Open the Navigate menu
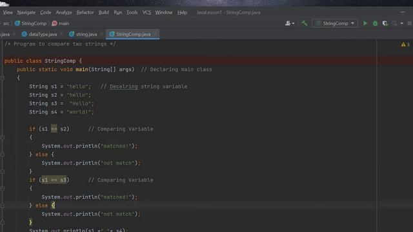Image resolution: width=413 pixels, height=232 pixels. tap(26, 12)
